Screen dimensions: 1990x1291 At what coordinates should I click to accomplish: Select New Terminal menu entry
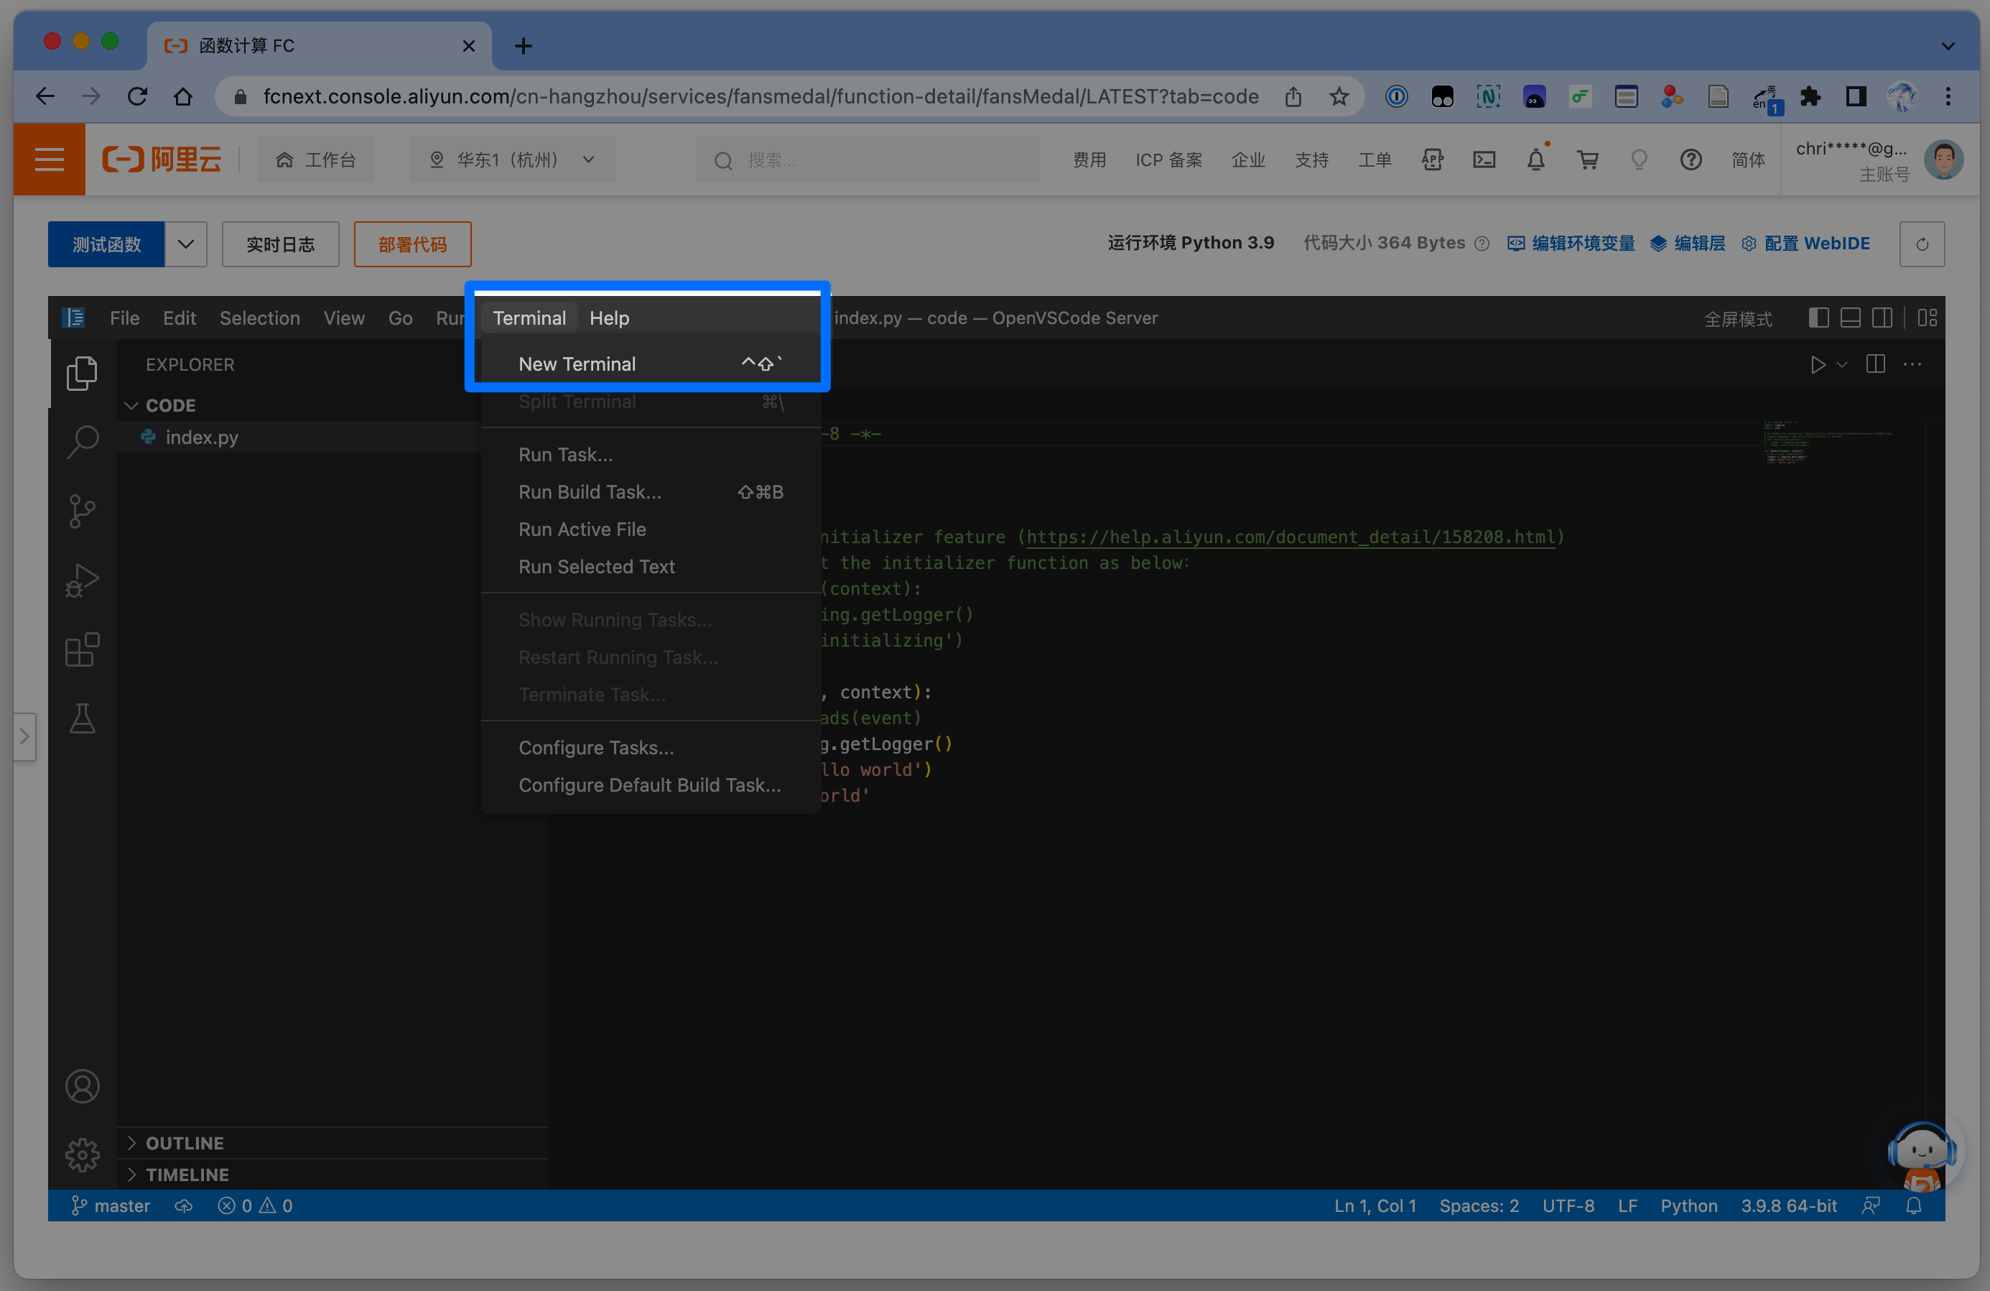577,364
